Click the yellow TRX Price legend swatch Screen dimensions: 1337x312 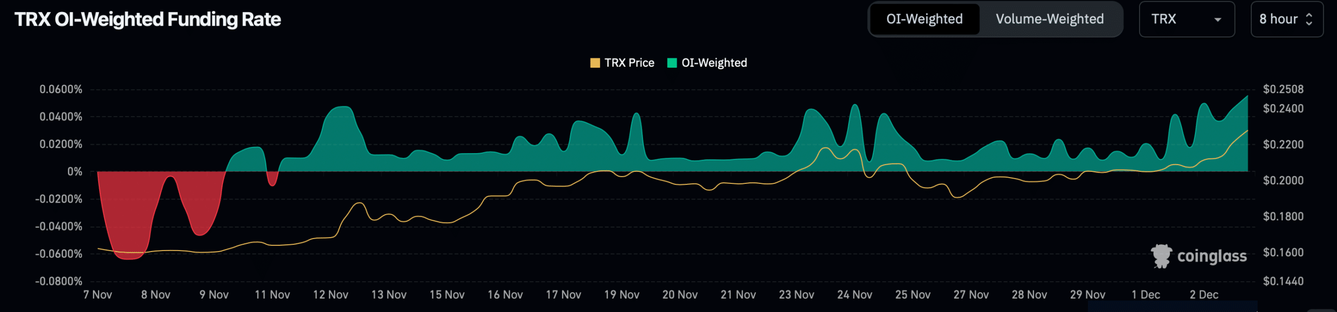595,63
